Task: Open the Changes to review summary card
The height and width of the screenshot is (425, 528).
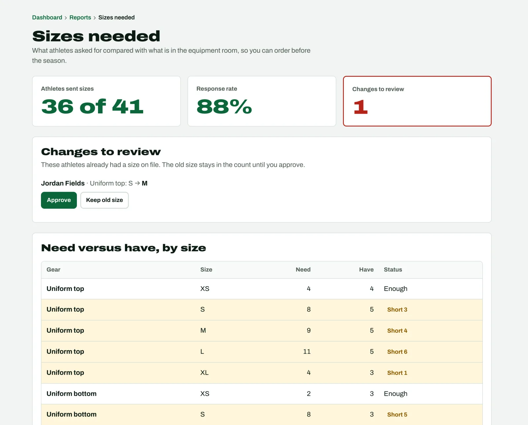Action: tap(417, 101)
